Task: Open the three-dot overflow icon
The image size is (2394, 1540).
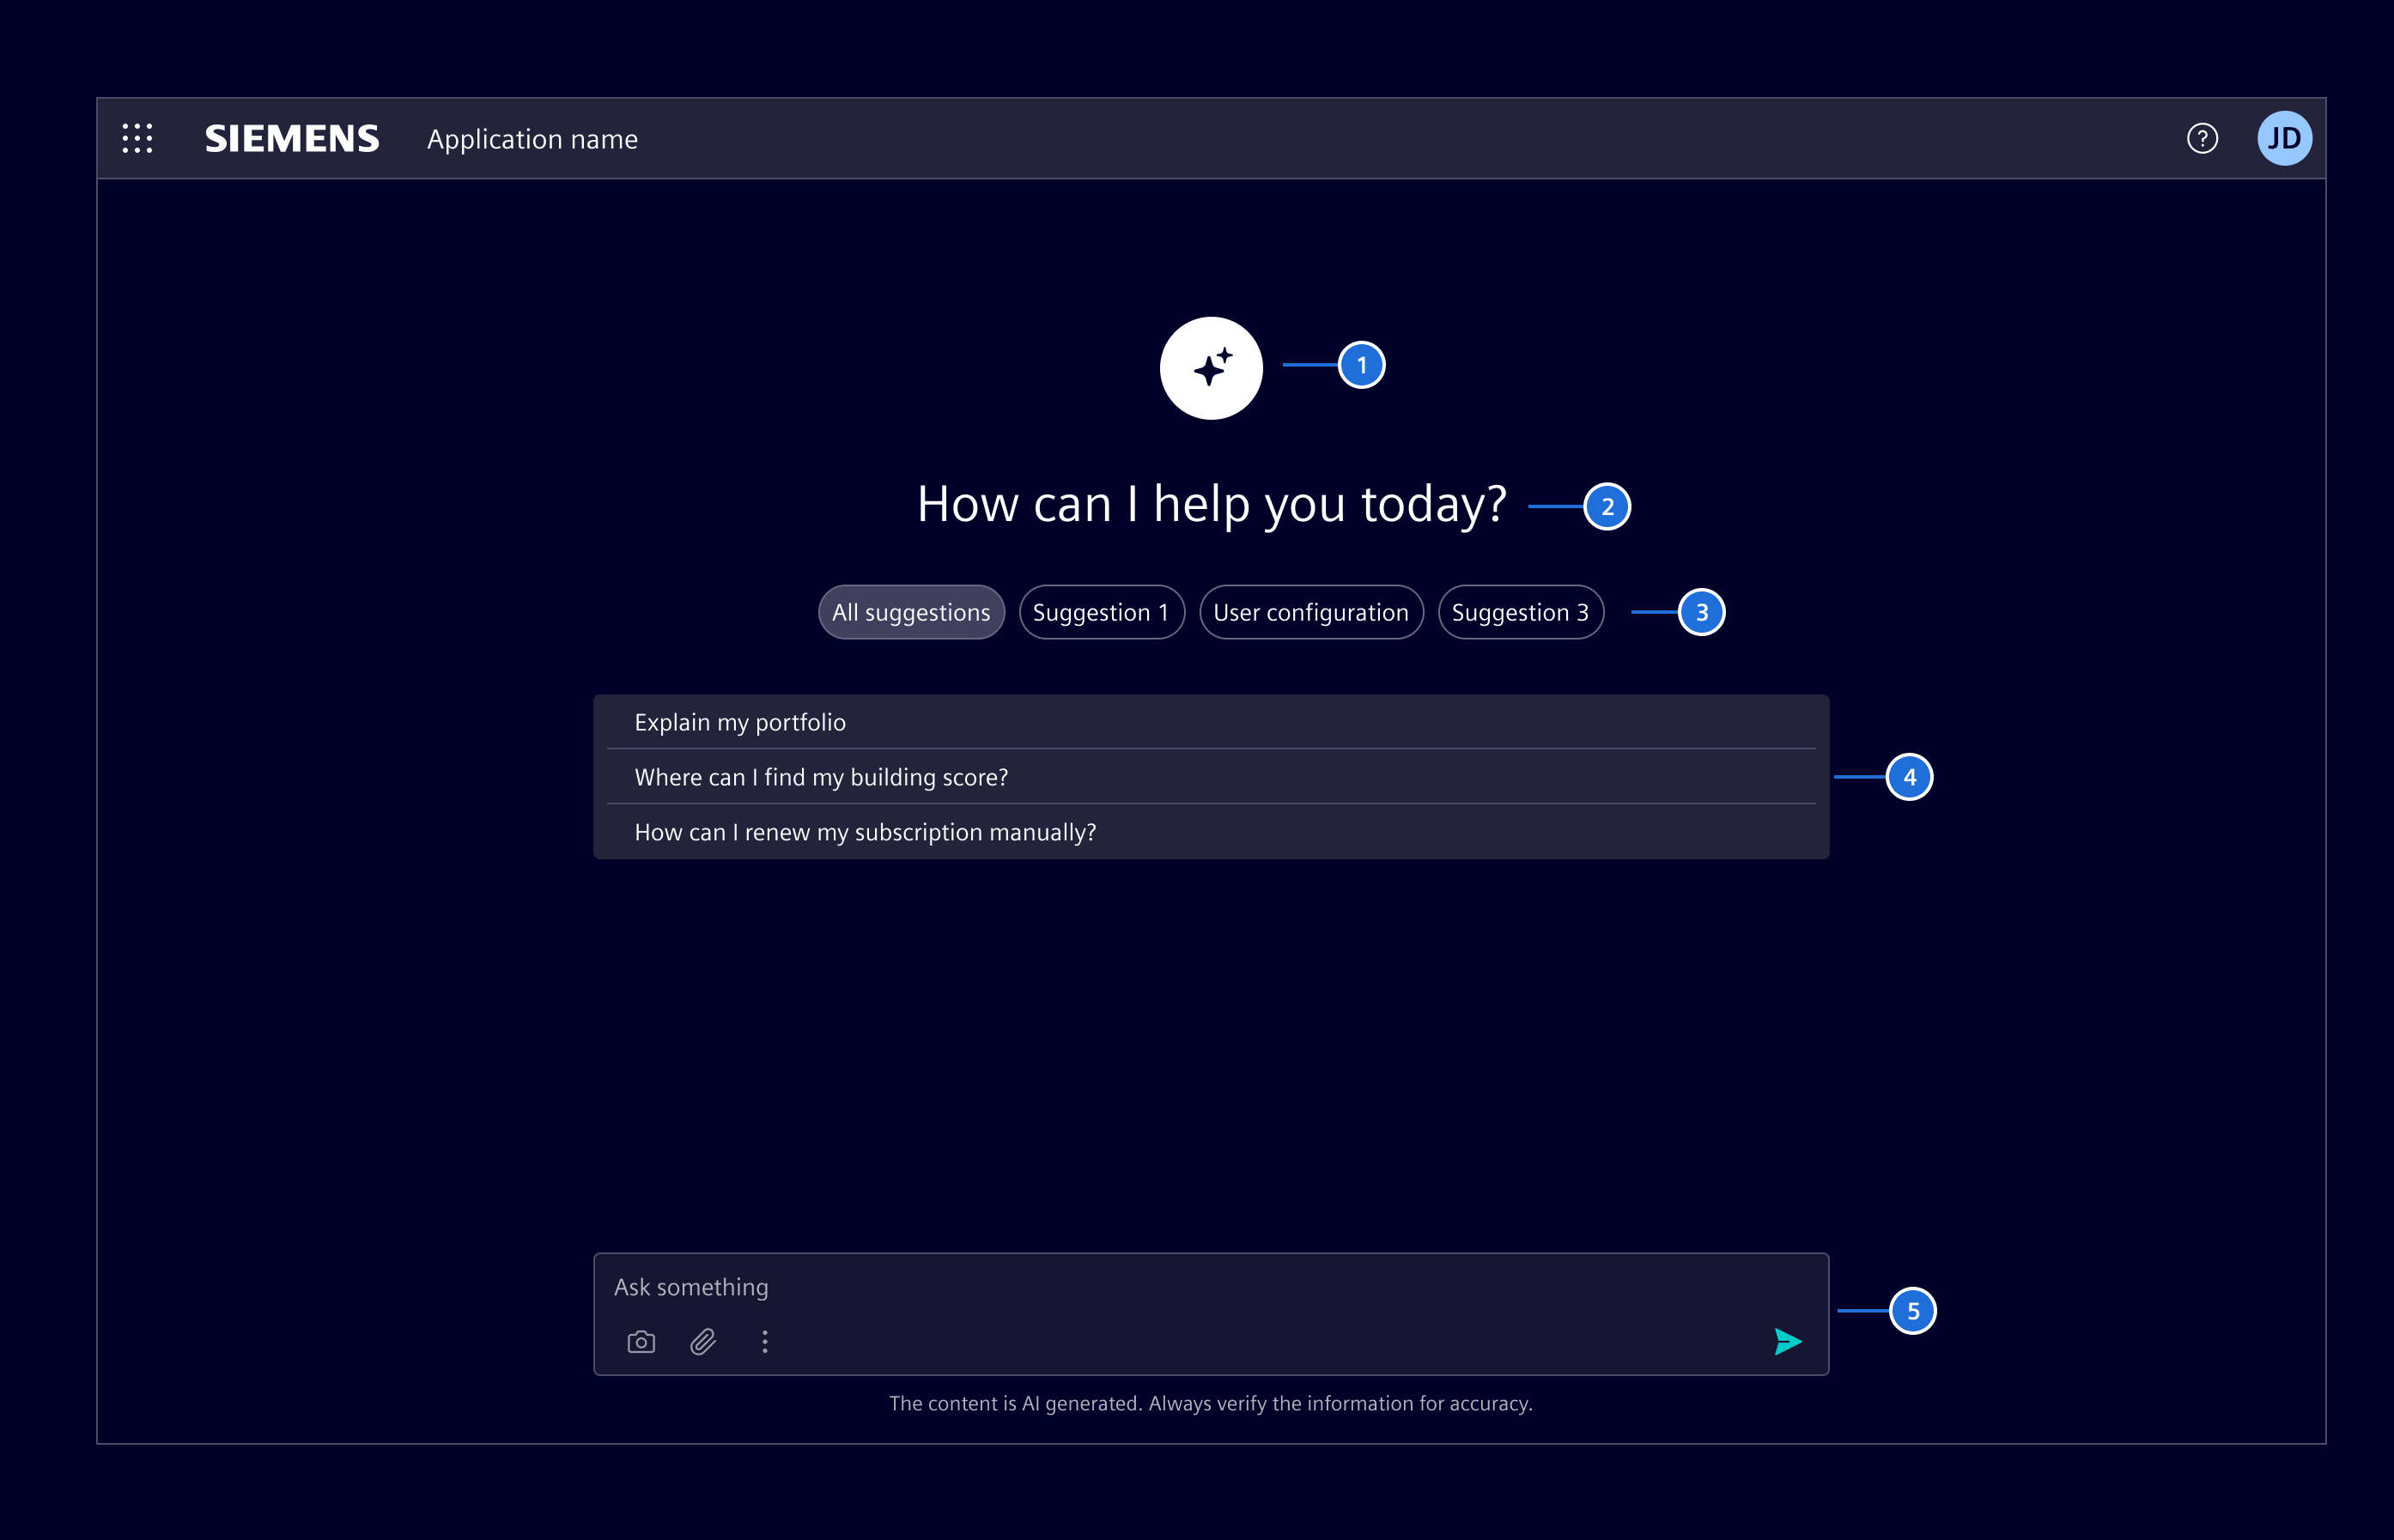Action: pos(765,1342)
